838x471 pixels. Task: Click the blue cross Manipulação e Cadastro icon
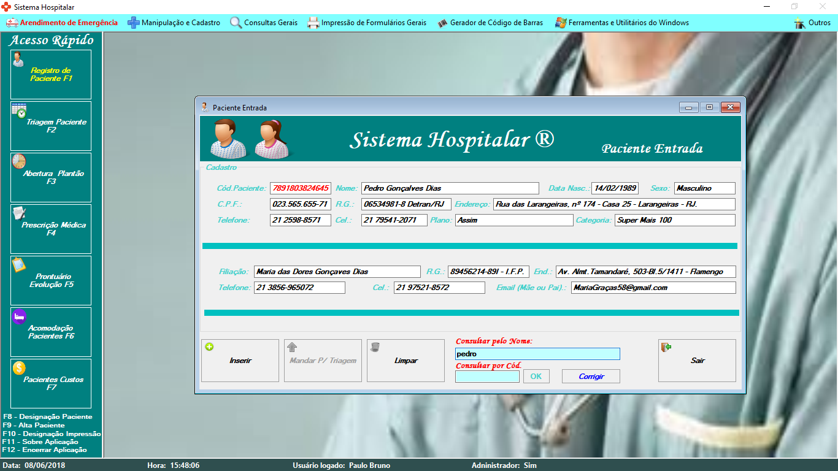(133, 23)
